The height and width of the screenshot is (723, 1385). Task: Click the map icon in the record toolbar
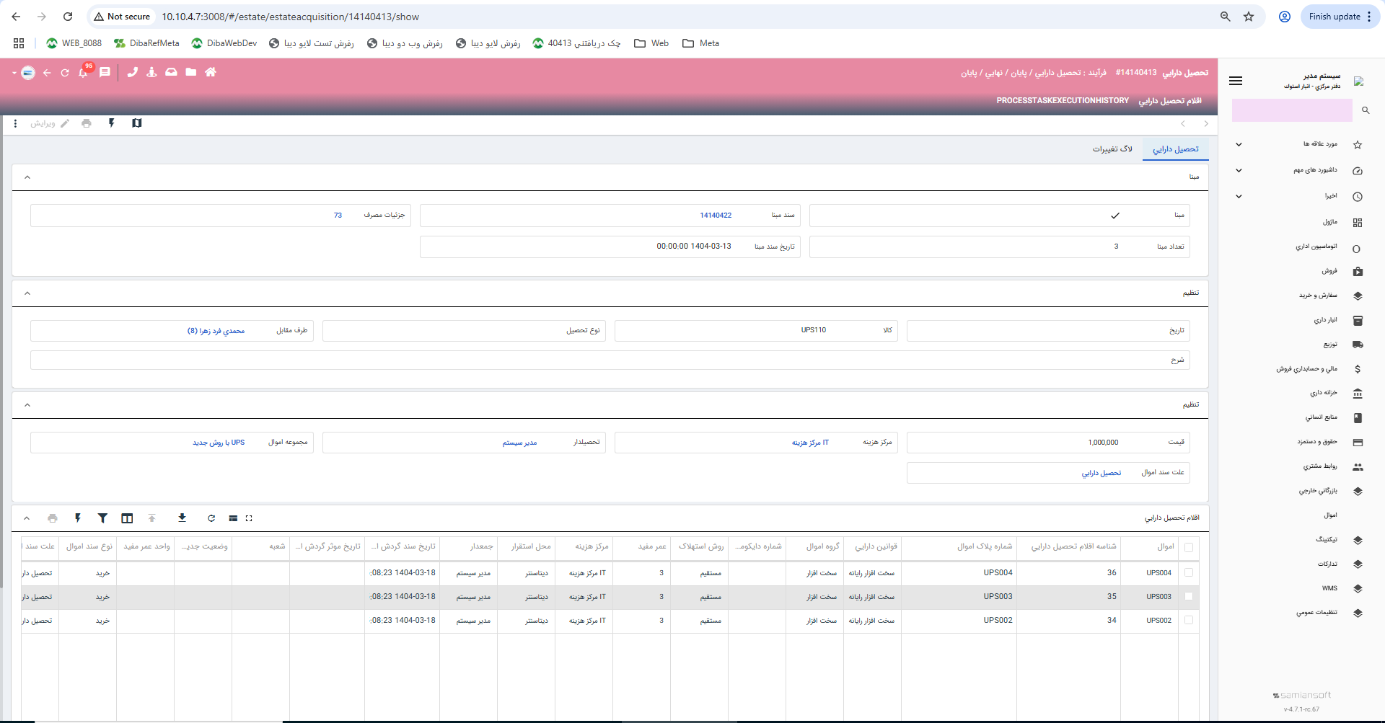137,123
